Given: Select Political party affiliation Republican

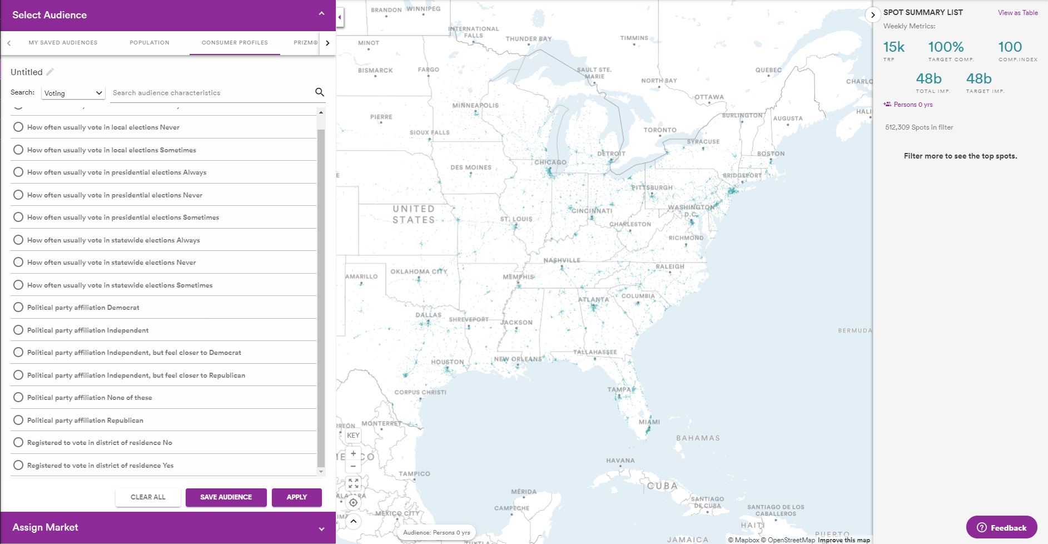Looking at the screenshot, I should coord(18,421).
